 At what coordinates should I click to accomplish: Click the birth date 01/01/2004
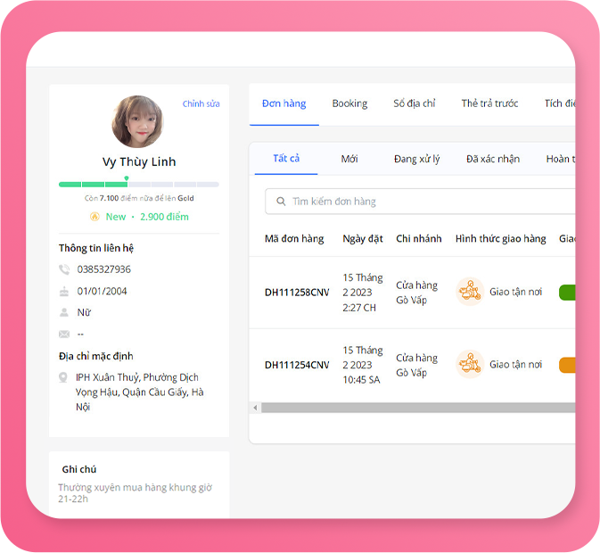[x=102, y=292]
